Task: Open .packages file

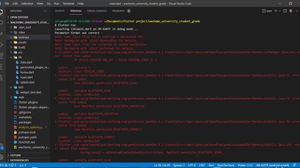Action: point(25,122)
